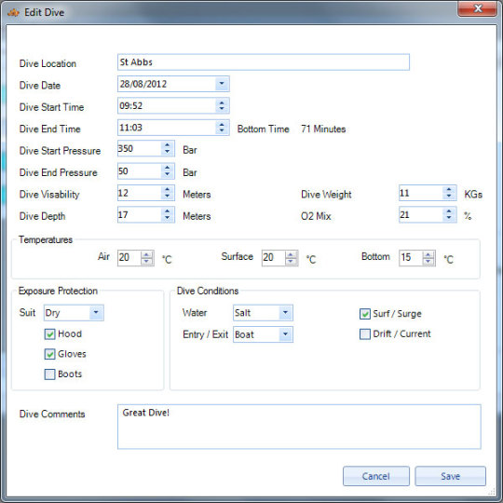Decrease Bottom temperature value

(x=428, y=262)
